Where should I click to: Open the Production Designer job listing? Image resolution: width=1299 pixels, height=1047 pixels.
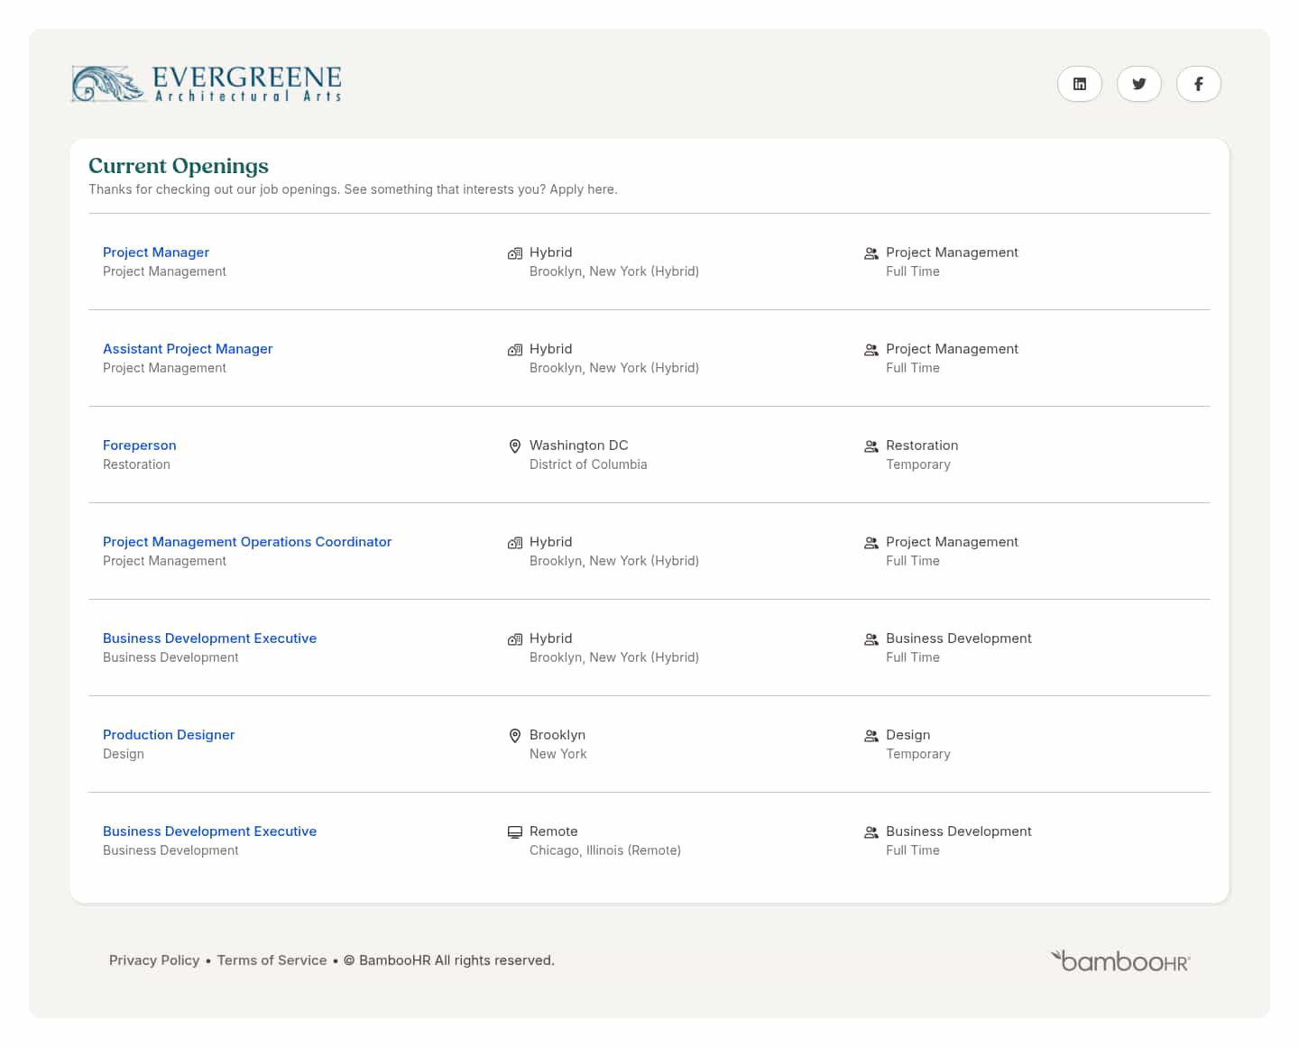click(x=169, y=735)
